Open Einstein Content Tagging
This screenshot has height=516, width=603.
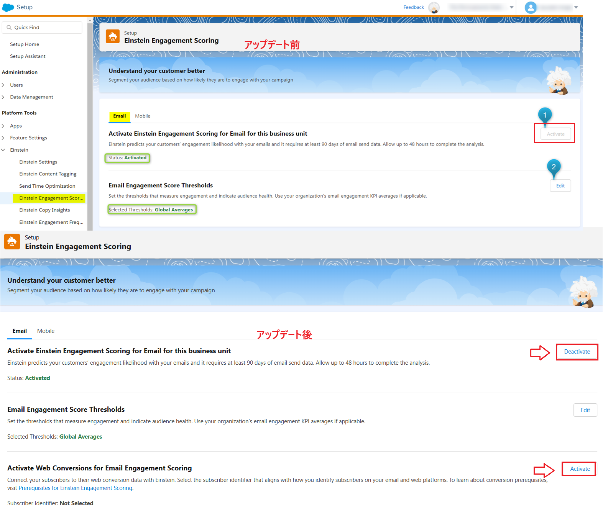pyautogui.click(x=48, y=174)
